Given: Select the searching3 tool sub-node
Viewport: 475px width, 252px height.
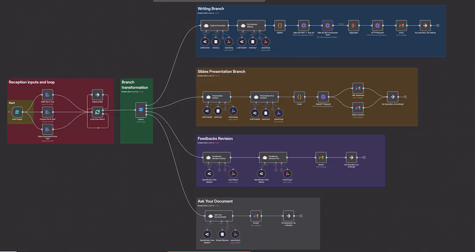Looking at the screenshot, I should pos(279,113).
